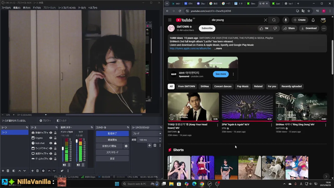The image size is (334, 188).
Task: Open YouTube notifications bell
Action: pos(313,20)
